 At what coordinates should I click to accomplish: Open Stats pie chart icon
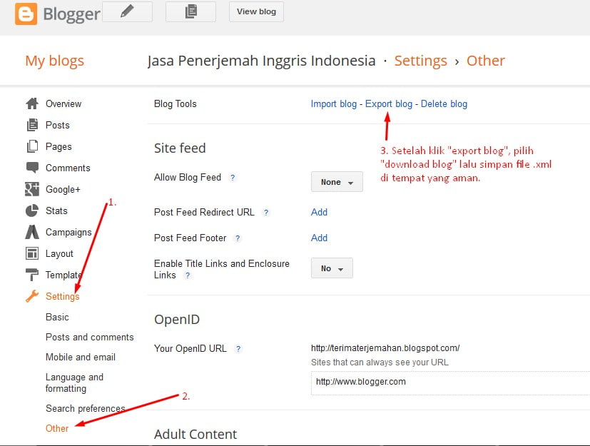tap(32, 211)
